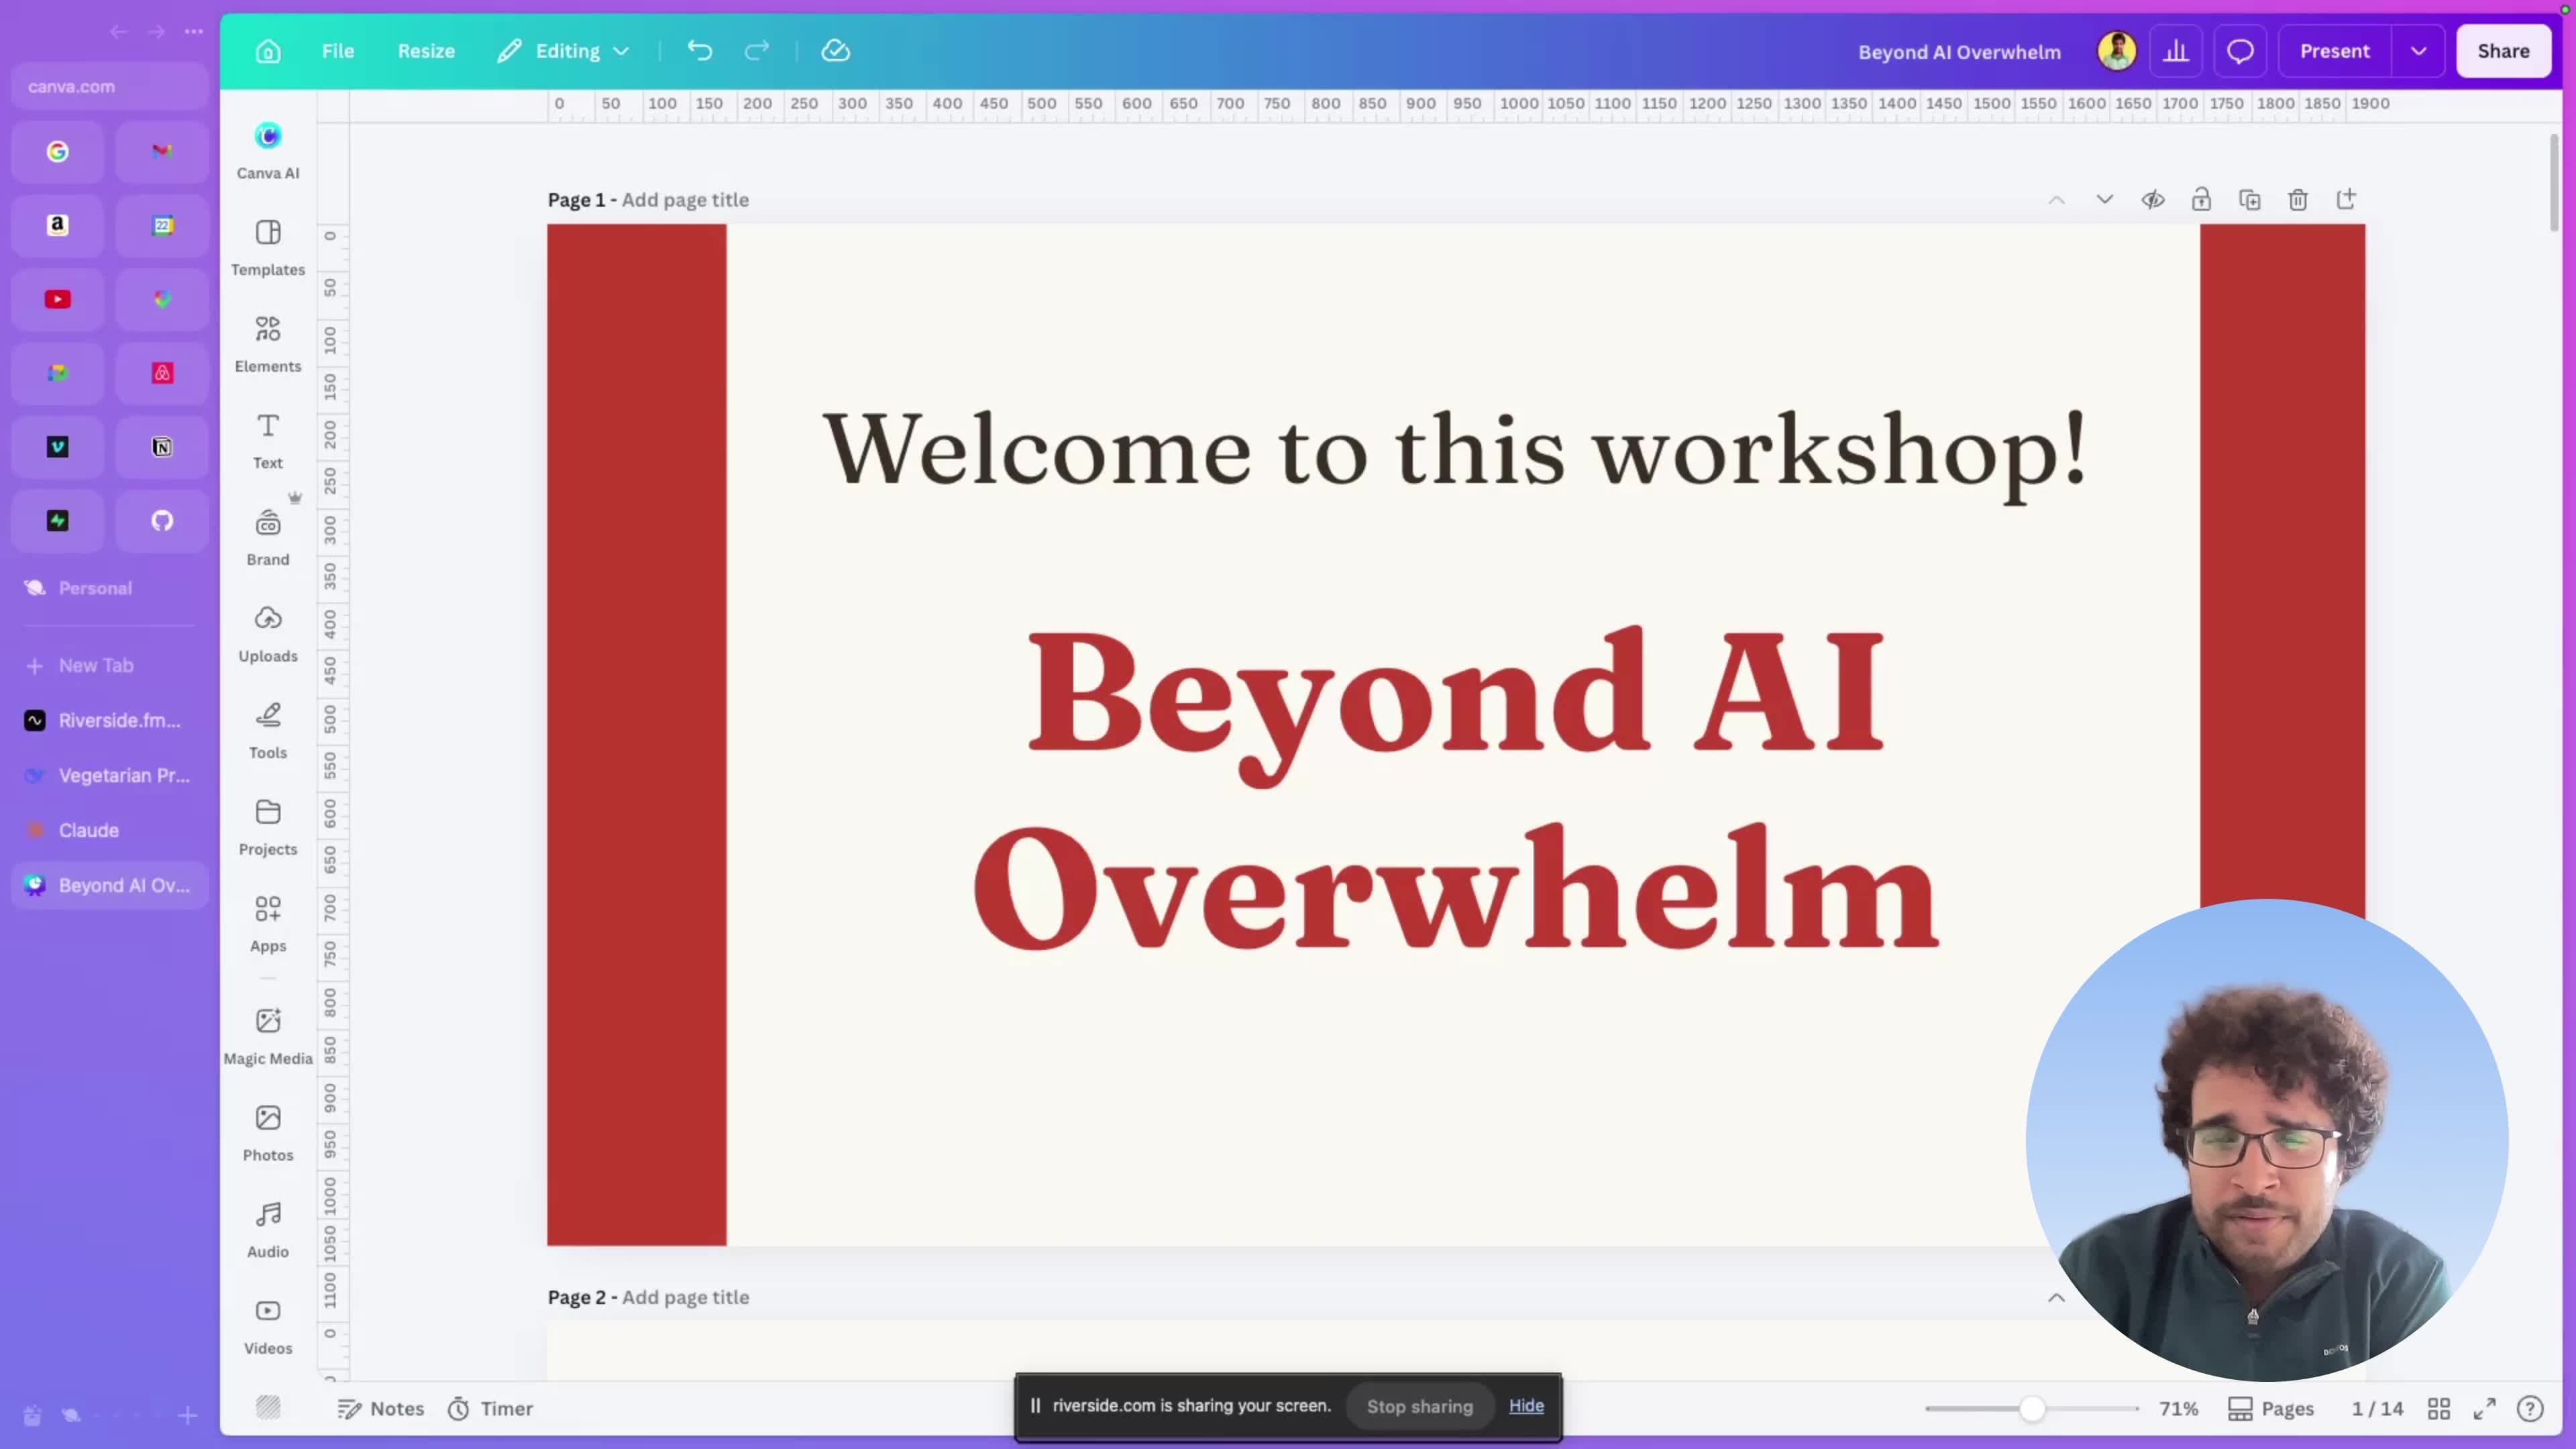Switch to Claude browser tab
This screenshot has width=2576, height=1449.
pos(110,830)
